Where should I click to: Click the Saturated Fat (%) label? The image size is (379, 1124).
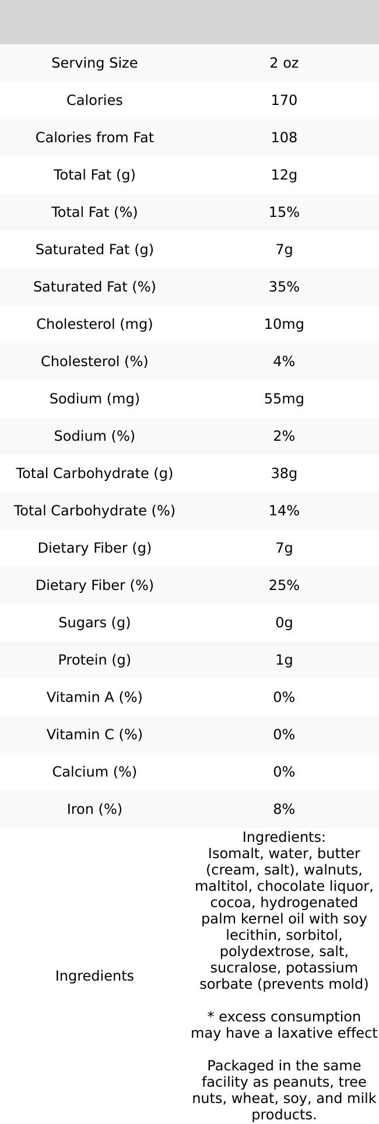tap(94, 287)
